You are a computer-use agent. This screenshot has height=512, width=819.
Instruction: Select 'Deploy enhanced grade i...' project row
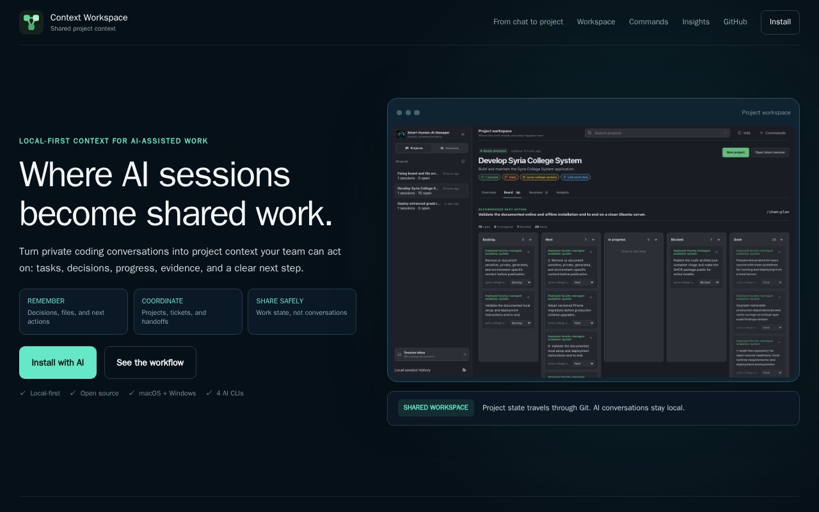tap(431, 205)
